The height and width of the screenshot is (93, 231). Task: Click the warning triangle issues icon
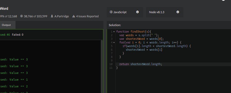pos(74,16)
